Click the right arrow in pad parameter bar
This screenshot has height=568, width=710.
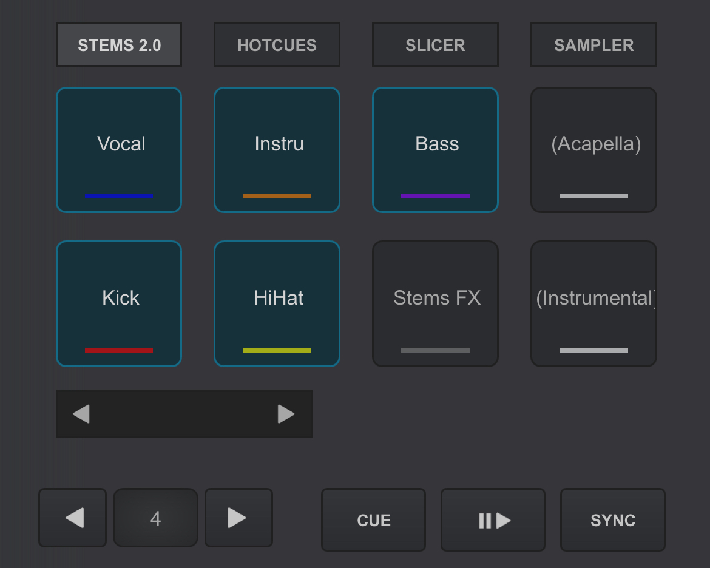coord(286,414)
